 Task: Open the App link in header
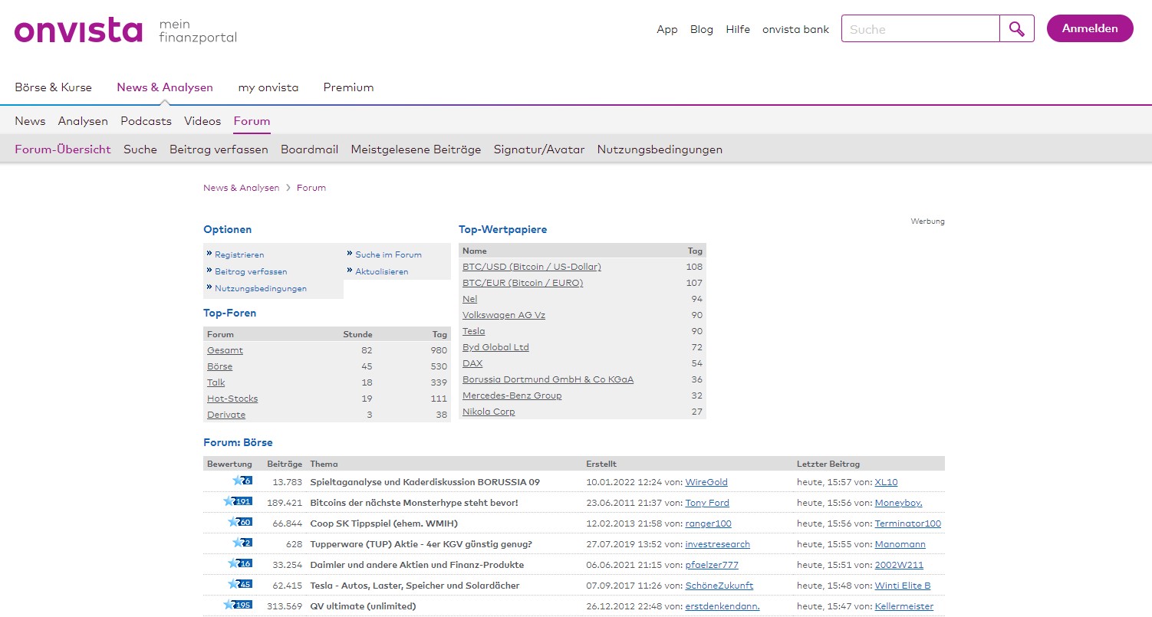pos(667,29)
